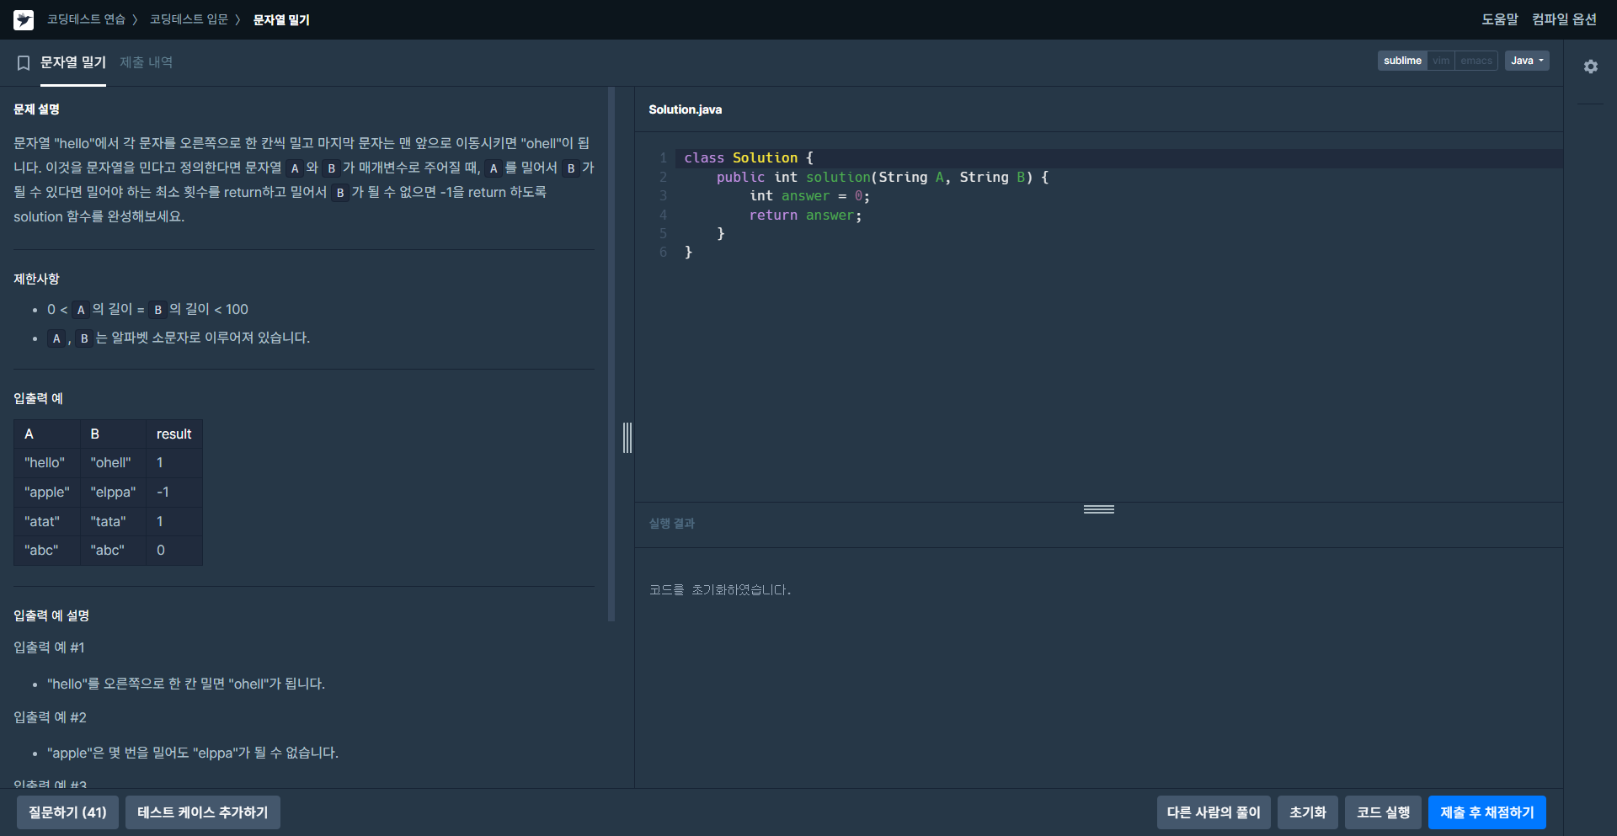The height and width of the screenshot is (836, 1617).
Task: Click code line 2 'public int solution'
Action: pos(883,178)
